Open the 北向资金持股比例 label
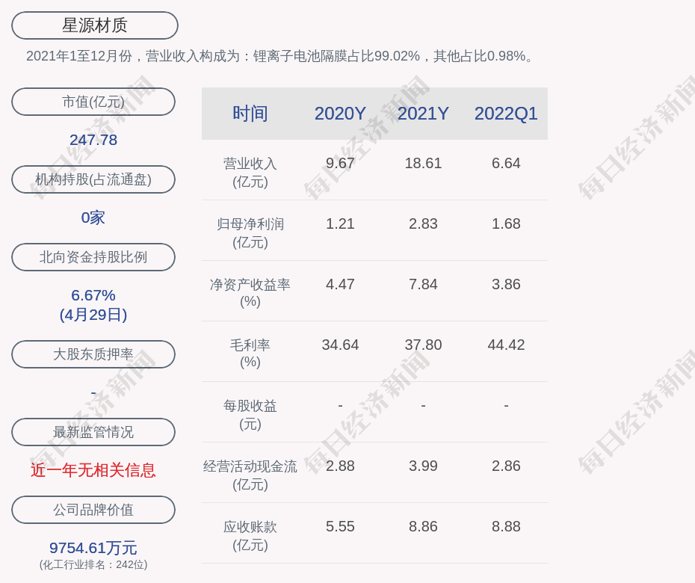Image resolution: width=695 pixels, height=583 pixels. [93, 257]
